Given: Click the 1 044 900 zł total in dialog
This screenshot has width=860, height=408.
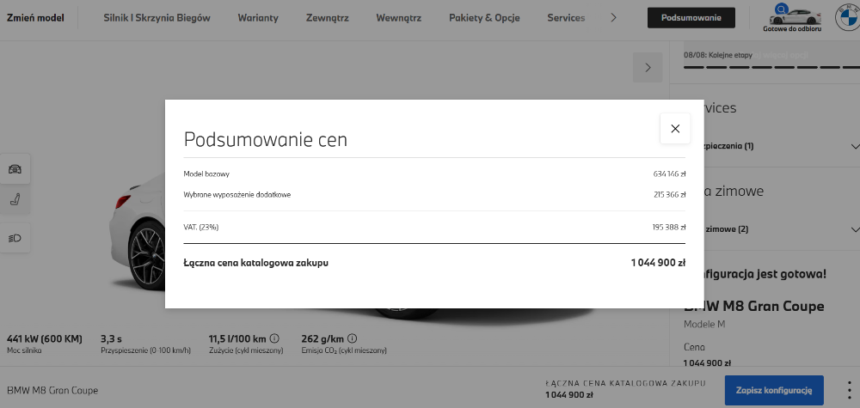Looking at the screenshot, I should (x=658, y=263).
